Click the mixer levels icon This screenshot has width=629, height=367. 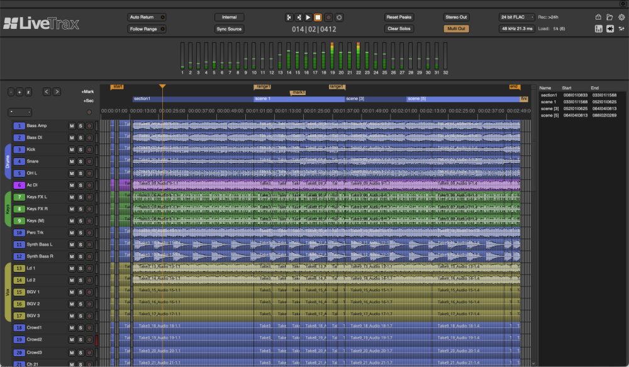(x=599, y=28)
